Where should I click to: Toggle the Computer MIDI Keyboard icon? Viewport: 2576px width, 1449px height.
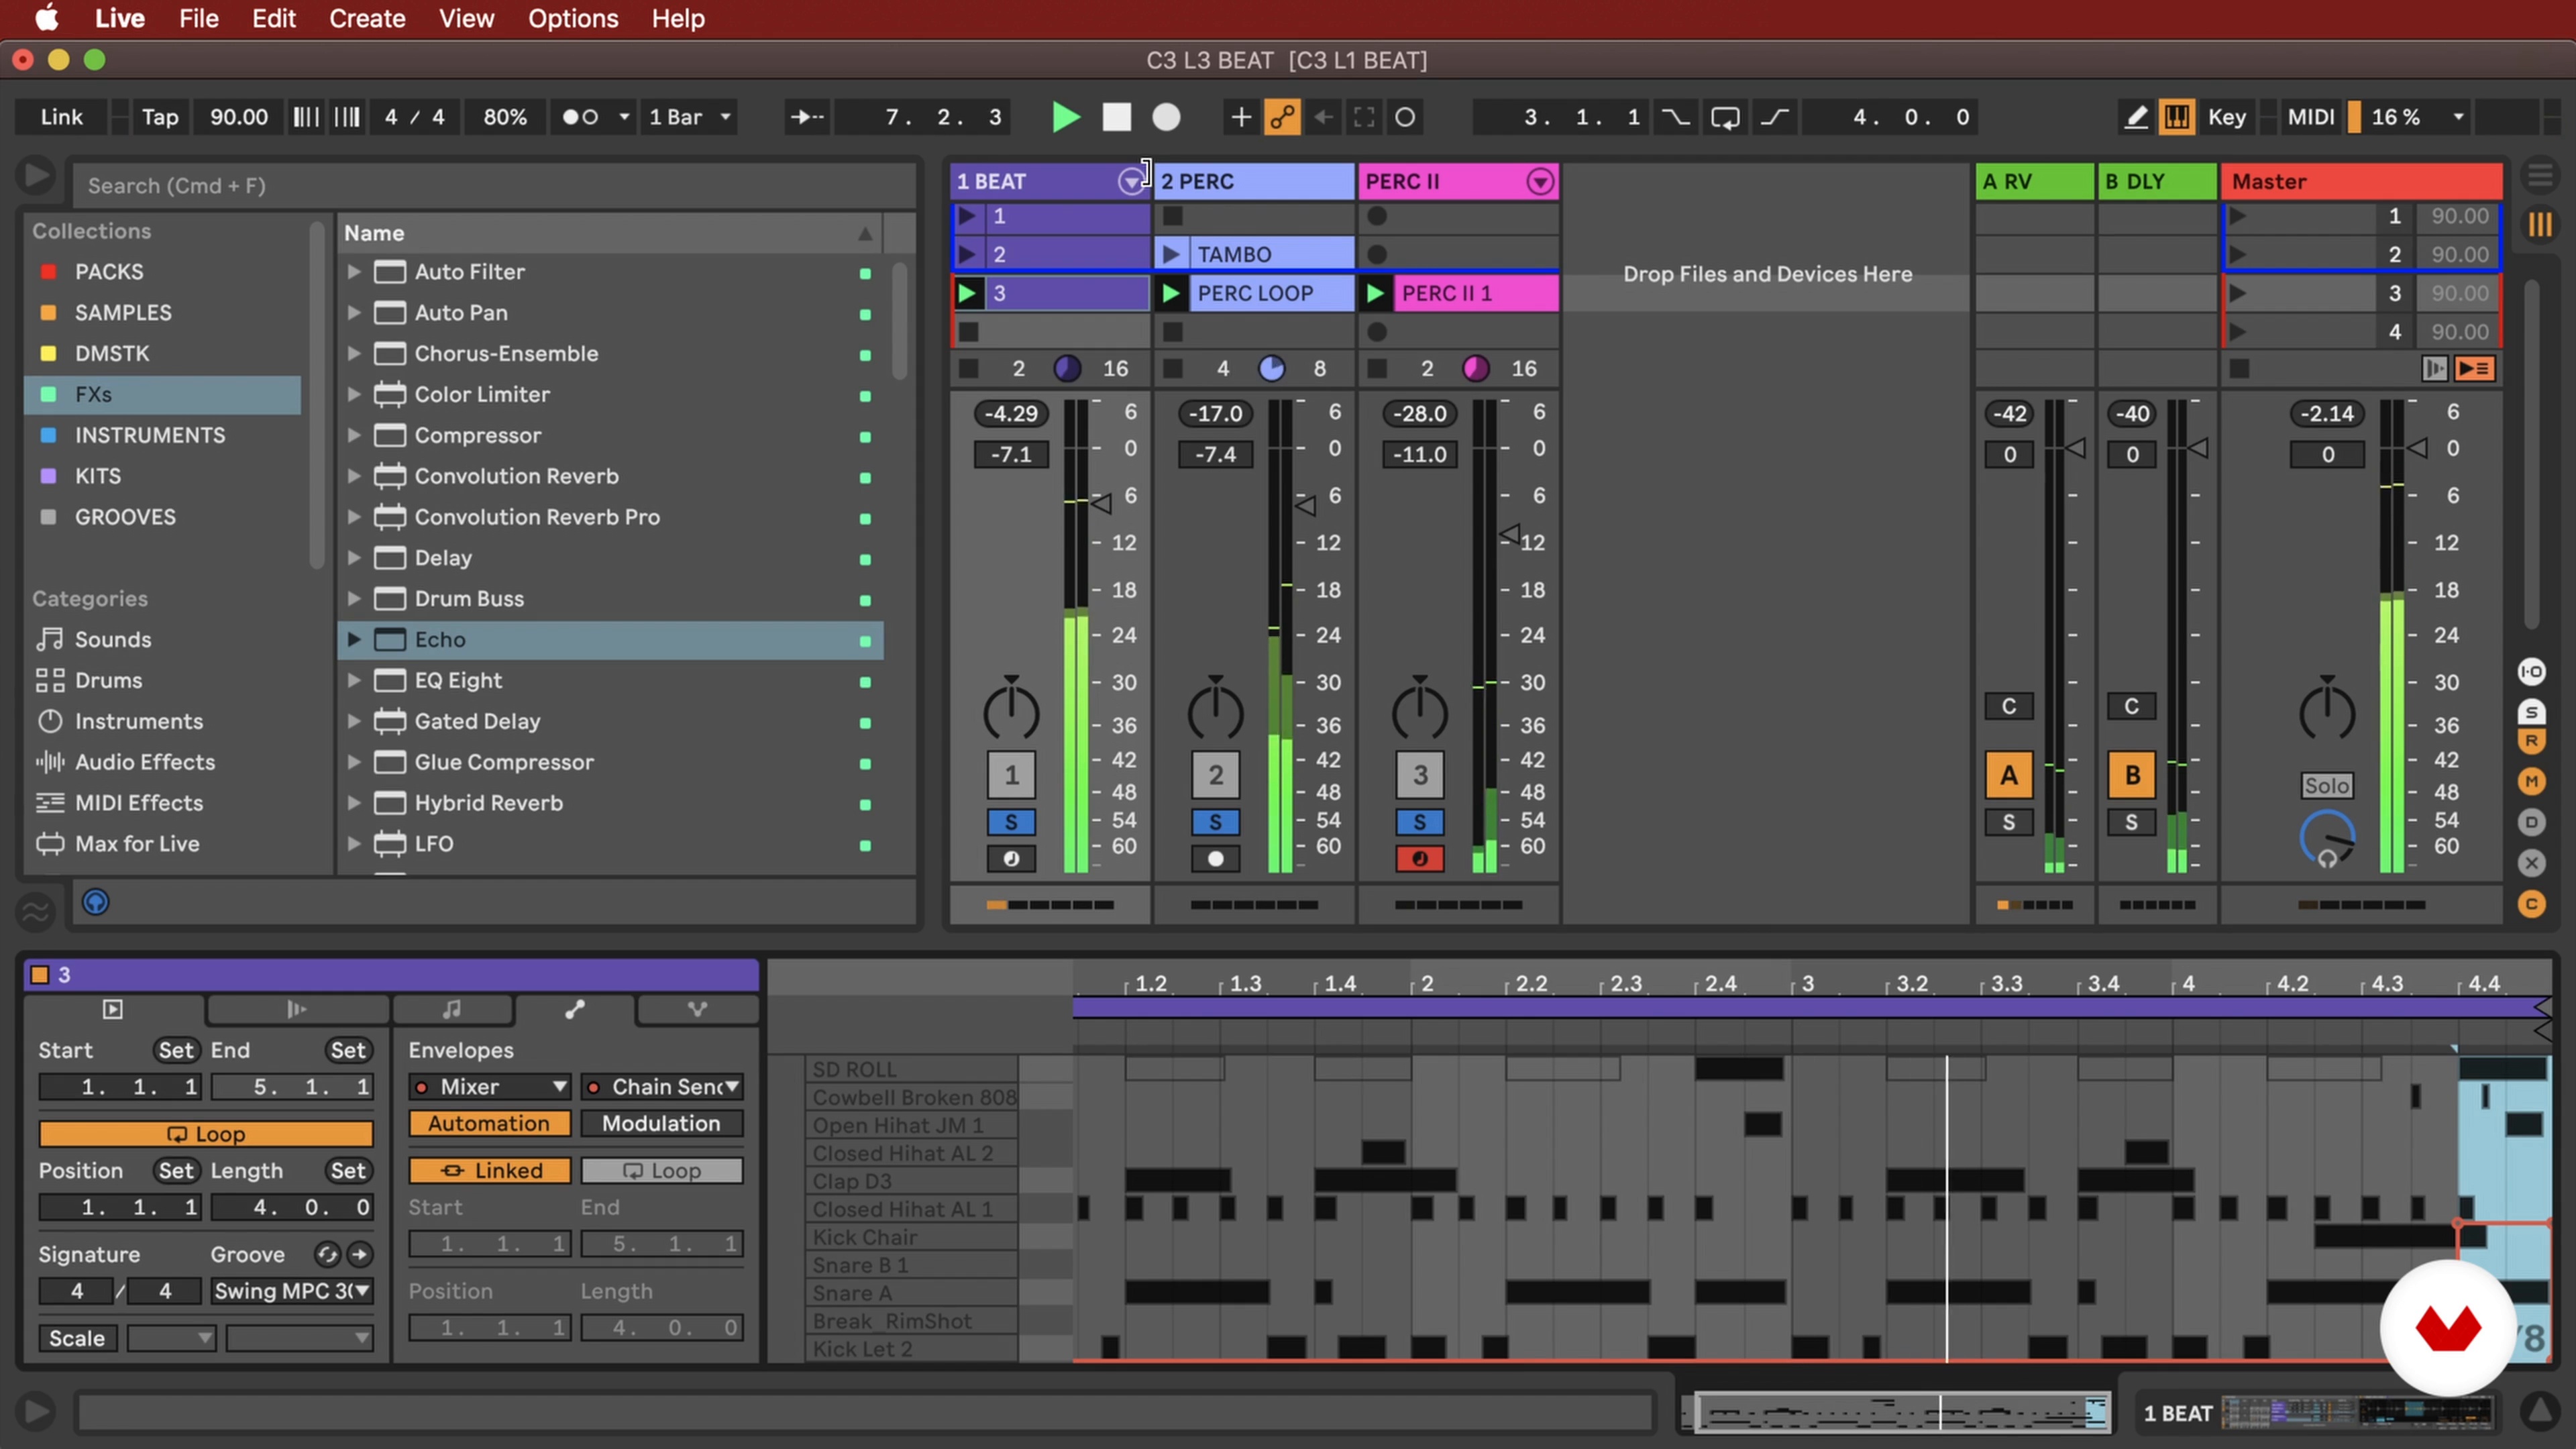[2176, 117]
